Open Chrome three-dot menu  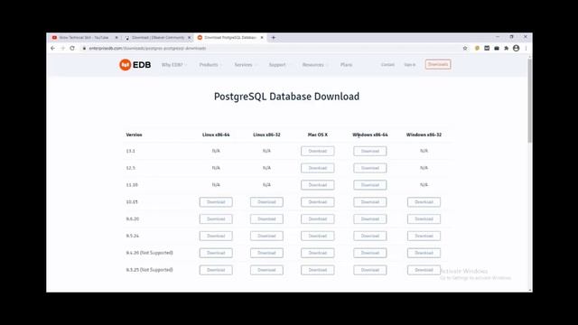pyautogui.click(x=526, y=48)
